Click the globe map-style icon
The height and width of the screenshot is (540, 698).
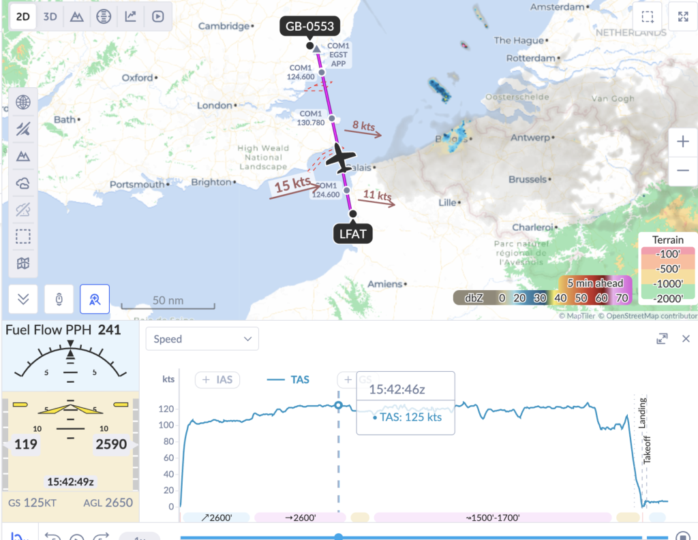pyautogui.click(x=23, y=102)
